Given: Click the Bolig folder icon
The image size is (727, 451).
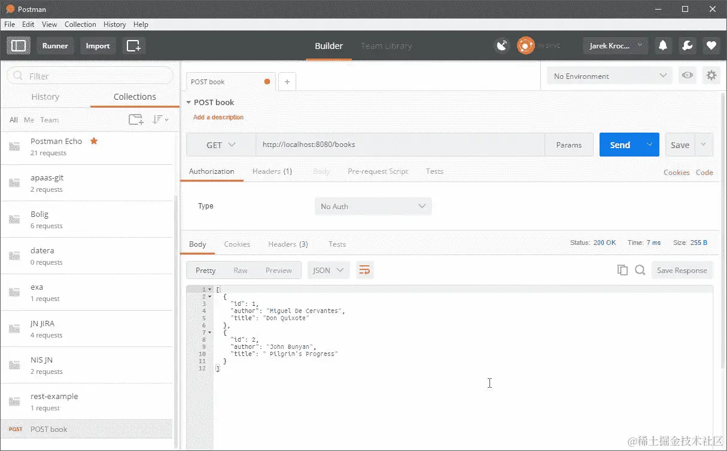Looking at the screenshot, I should [x=14, y=219].
